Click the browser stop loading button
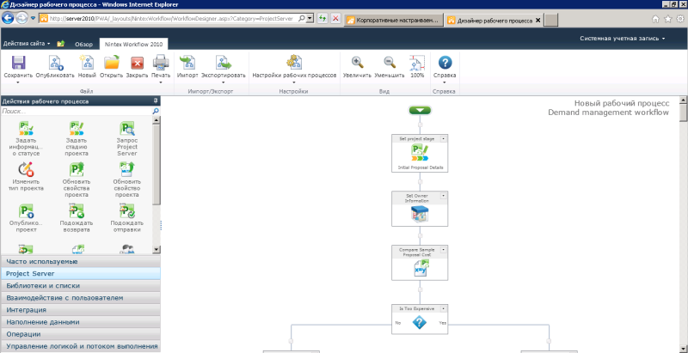688x353 pixels. coord(335,19)
